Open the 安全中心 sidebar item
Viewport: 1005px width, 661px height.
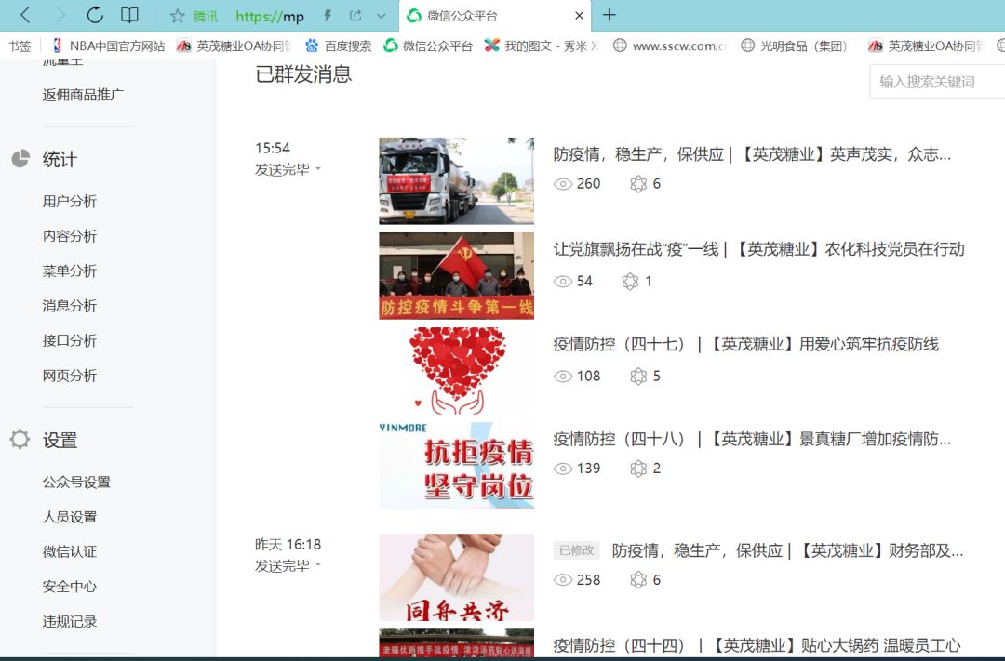pyautogui.click(x=69, y=587)
